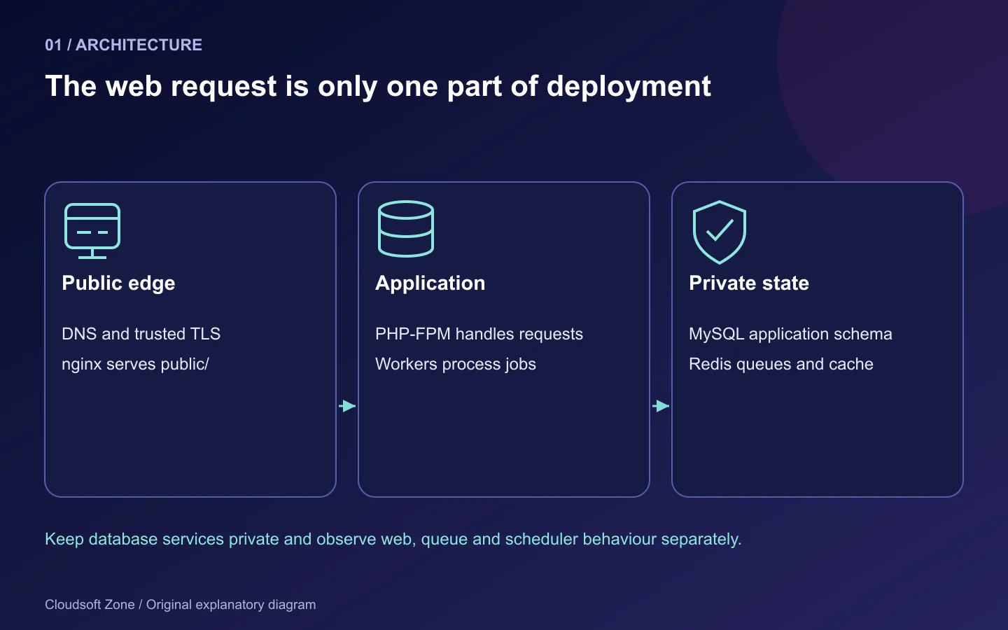Click the "MySQL application schema" line
This screenshot has width=1008, height=630.
[x=790, y=334]
